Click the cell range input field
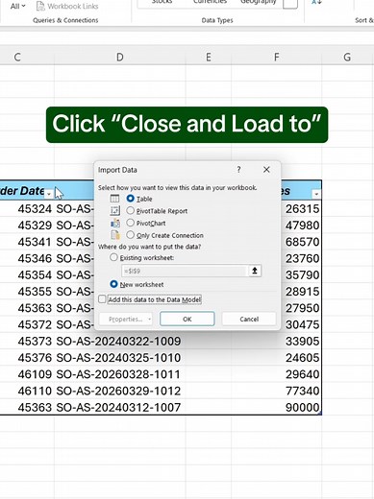Viewport: 374px width, 499px height. coord(185,271)
